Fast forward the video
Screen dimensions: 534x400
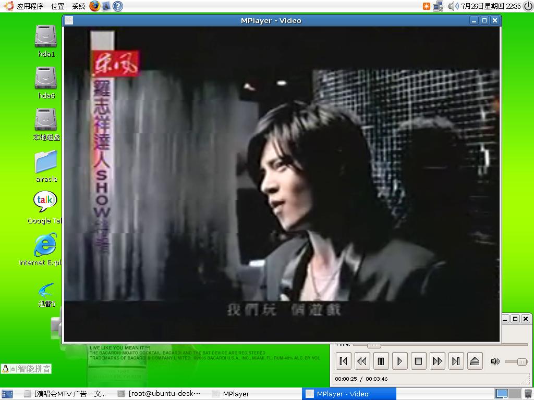(437, 361)
